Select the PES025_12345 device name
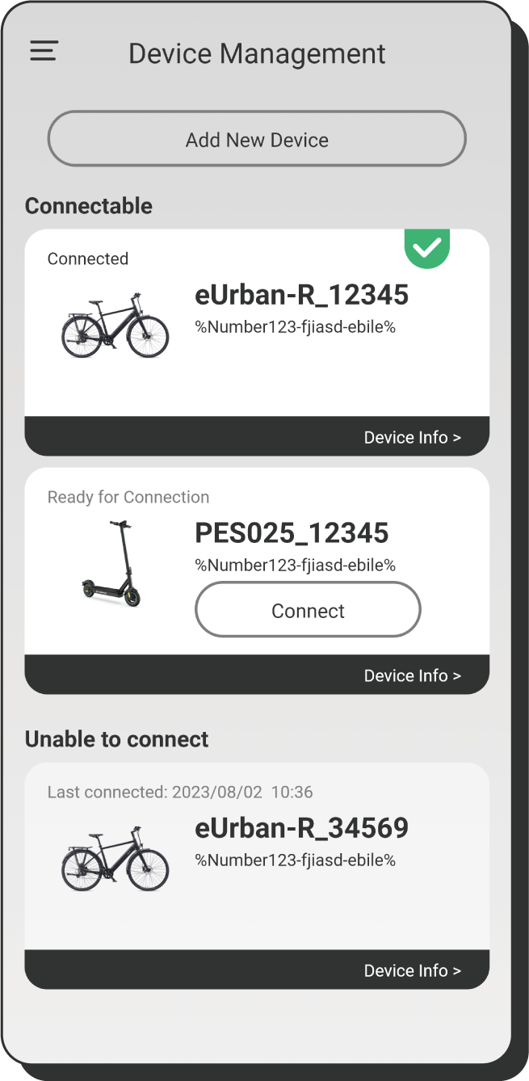This screenshot has height=1081, width=529. 292,533
